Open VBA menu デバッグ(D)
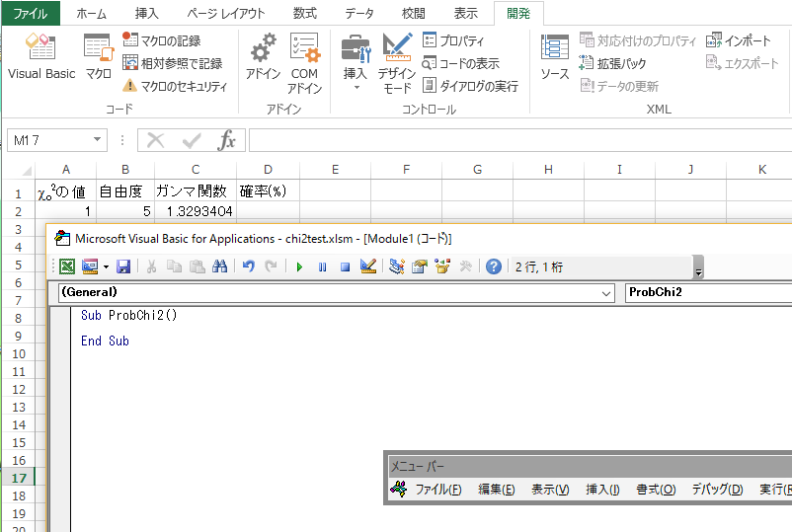Viewport: 792px width, 532px height. click(717, 490)
